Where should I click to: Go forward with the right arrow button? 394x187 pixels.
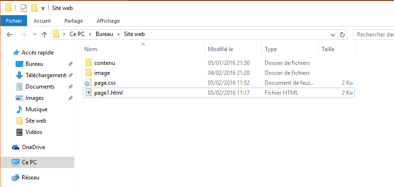click(23, 35)
